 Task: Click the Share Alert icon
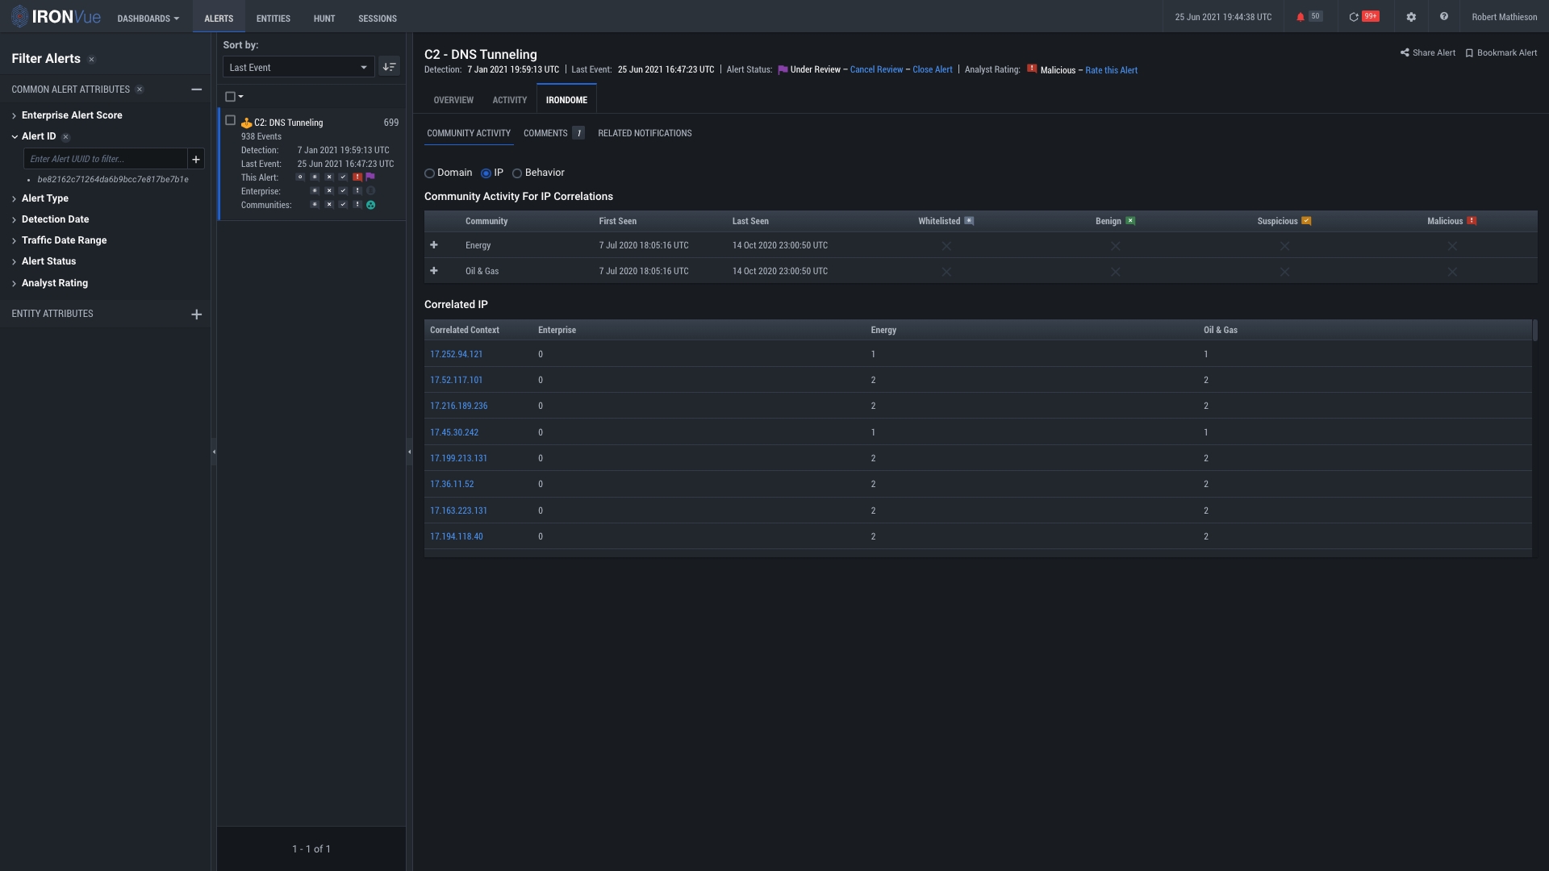1405,53
